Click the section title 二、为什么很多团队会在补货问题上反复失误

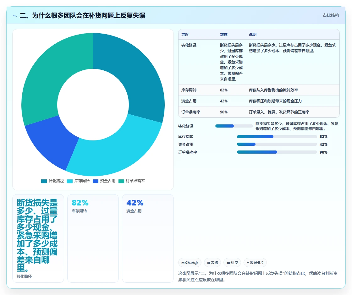point(82,15)
